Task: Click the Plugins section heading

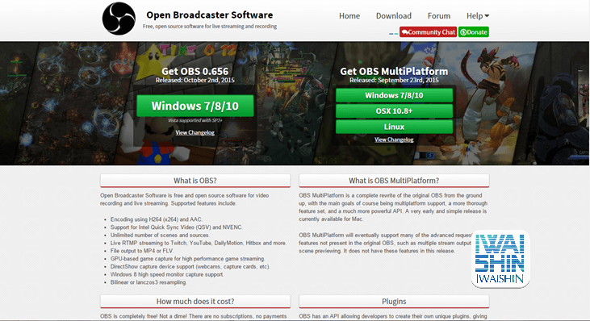Action: click(x=394, y=301)
